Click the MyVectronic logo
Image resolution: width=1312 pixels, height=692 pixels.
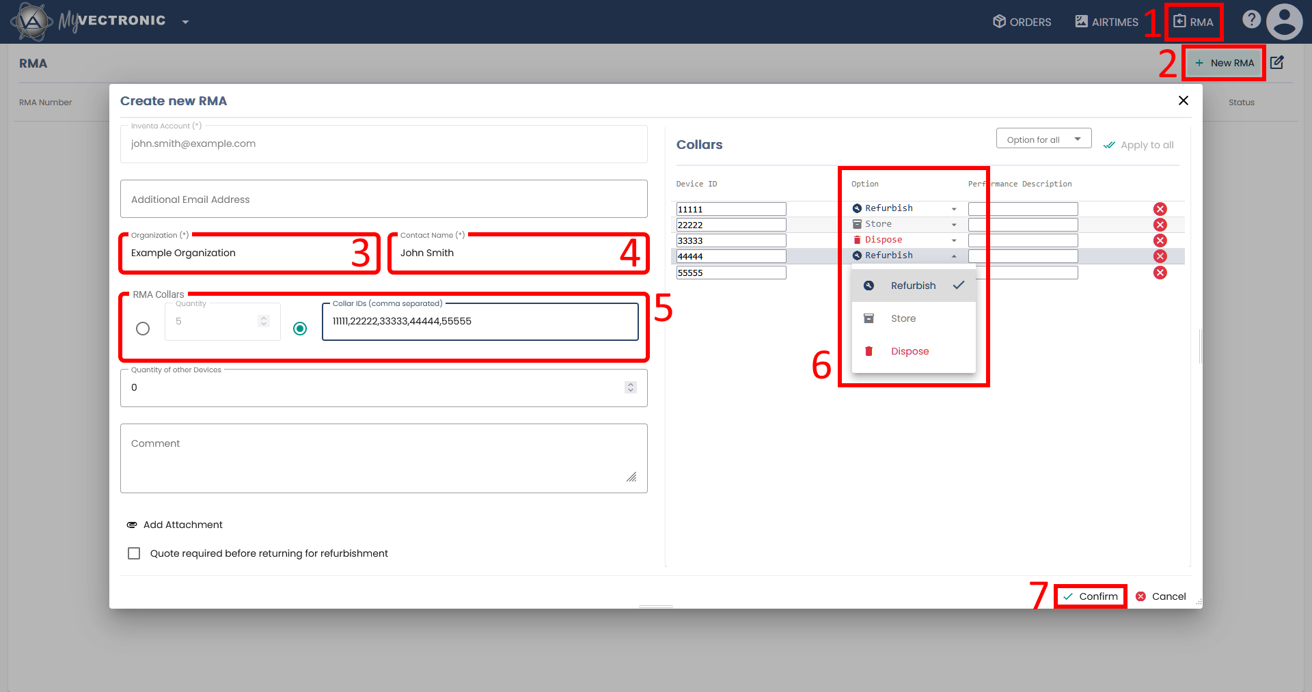(89, 21)
